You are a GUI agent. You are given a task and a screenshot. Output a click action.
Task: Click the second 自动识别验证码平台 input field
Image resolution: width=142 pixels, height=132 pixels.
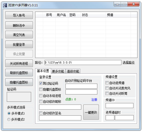81,92
